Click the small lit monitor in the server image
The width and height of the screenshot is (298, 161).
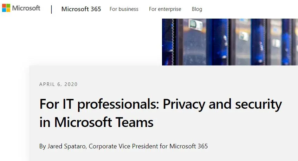pyautogui.click(x=193, y=24)
